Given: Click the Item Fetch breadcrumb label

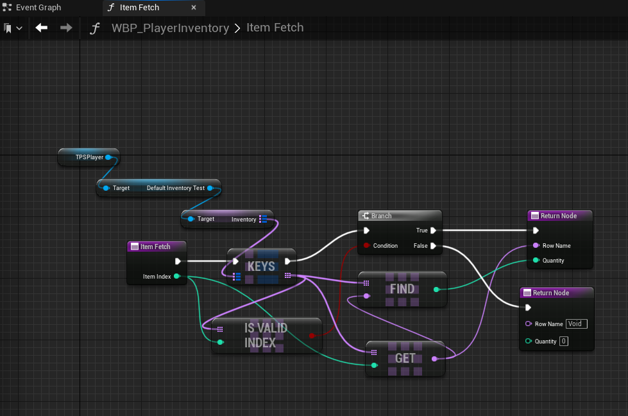Looking at the screenshot, I should coord(275,27).
